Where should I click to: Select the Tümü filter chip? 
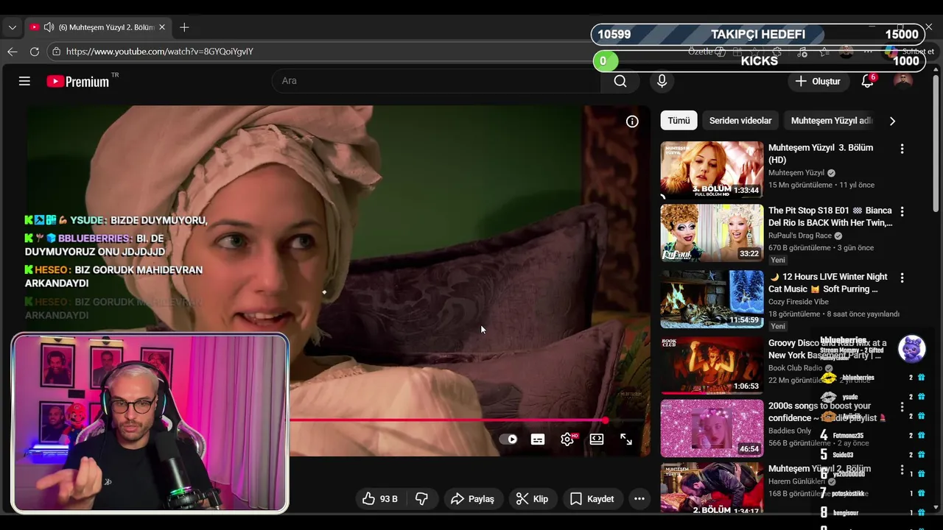pos(679,121)
